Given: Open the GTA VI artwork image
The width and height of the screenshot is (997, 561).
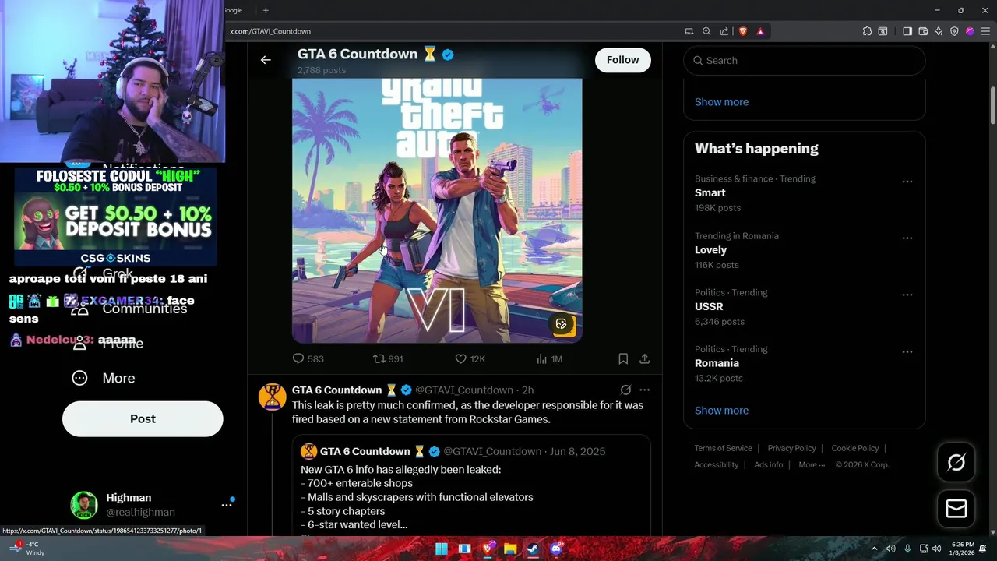Looking at the screenshot, I should [x=437, y=210].
